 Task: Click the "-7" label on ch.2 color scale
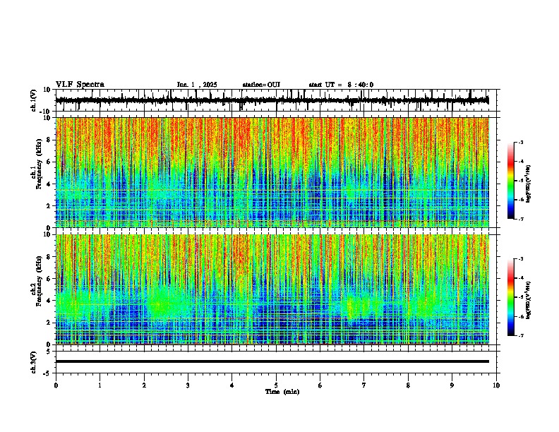521,335
